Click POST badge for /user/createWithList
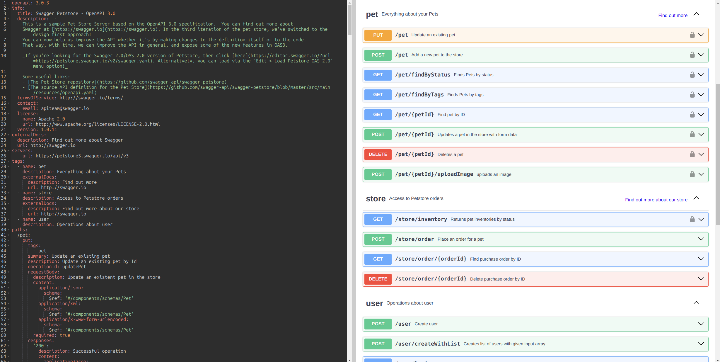This screenshot has height=362, width=720. tap(378, 344)
